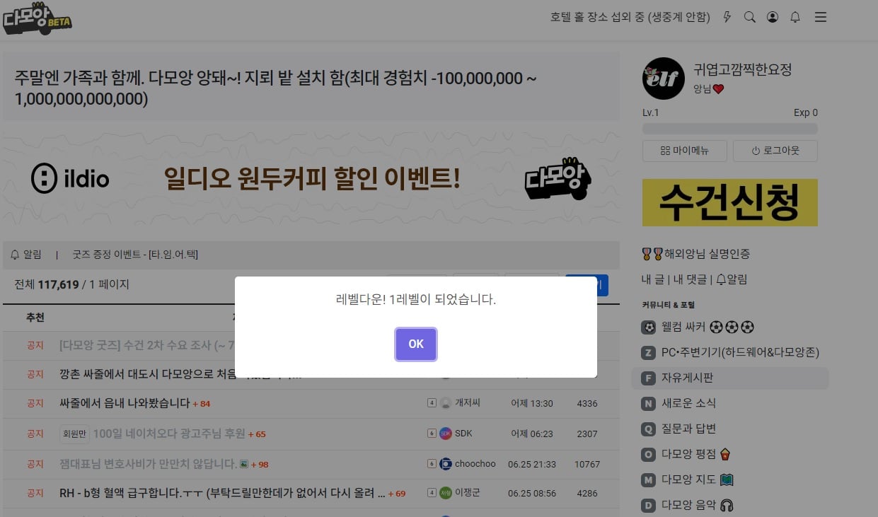878x517 pixels.
Task: Click the bell icon in the 알림 notice bar
Action: click(15, 255)
